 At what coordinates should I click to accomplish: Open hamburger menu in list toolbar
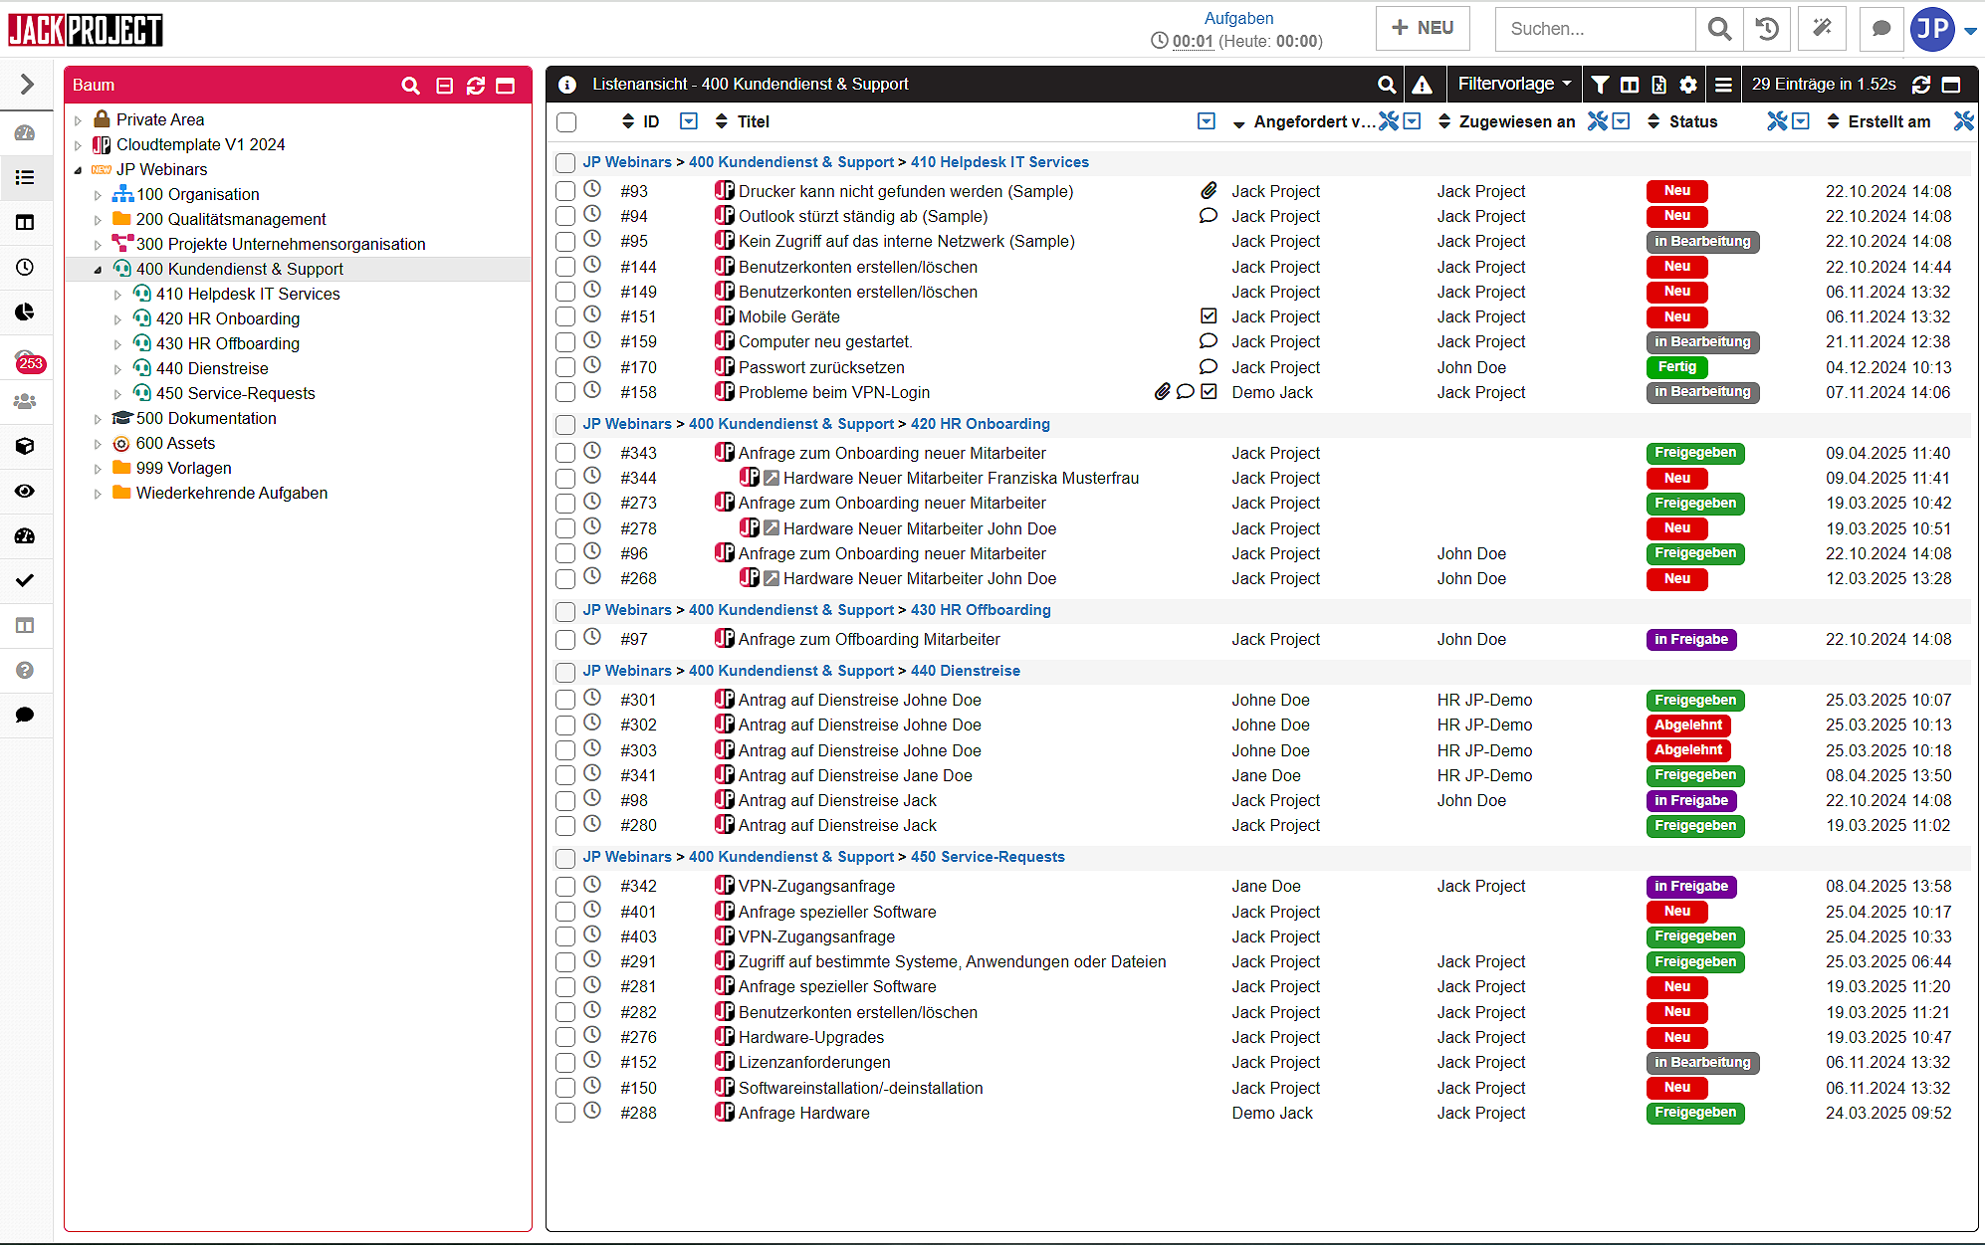(1723, 85)
